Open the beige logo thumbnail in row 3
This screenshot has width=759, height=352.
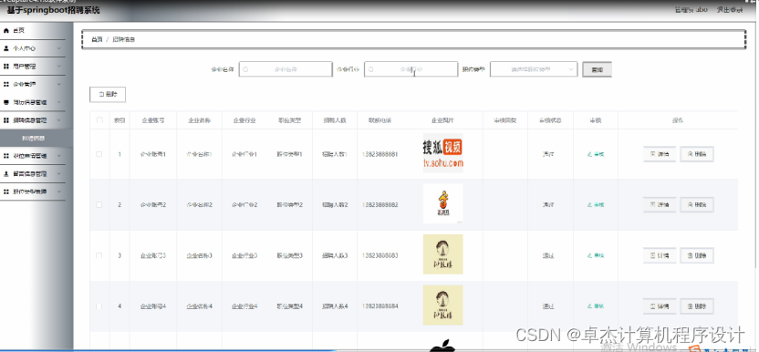443,254
